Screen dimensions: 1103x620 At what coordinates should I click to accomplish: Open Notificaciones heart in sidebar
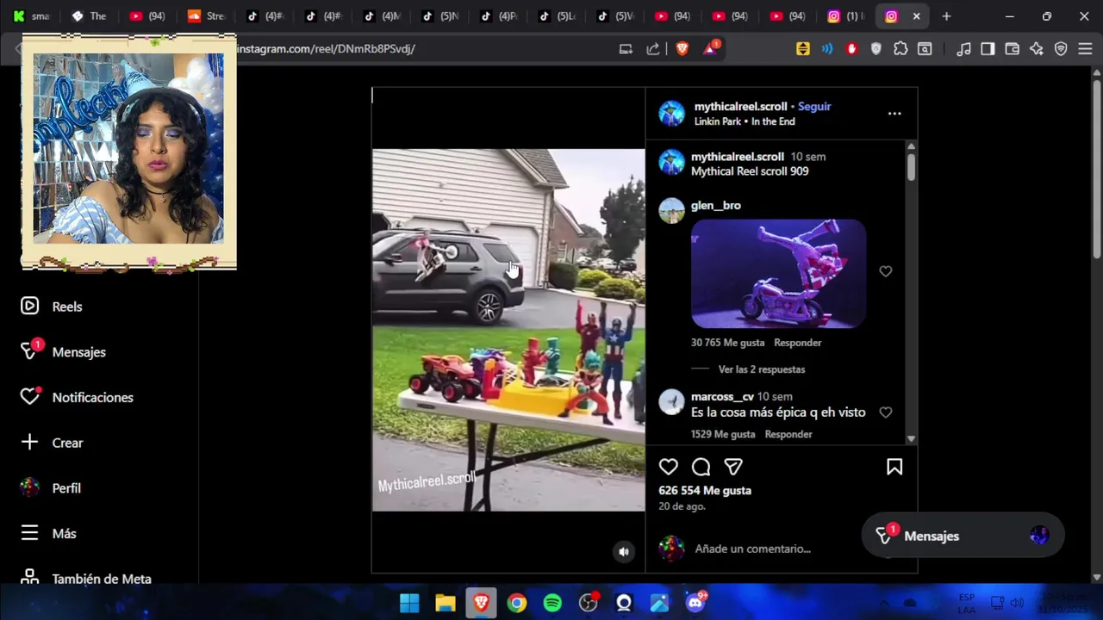click(x=78, y=397)
